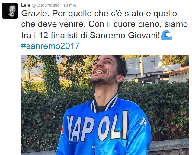This screenshot has height=155, width=192.
Task: Click the hoop earring in the photo
Action: (118, 82)
